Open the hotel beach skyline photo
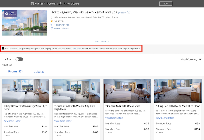 tap(24, 23)
